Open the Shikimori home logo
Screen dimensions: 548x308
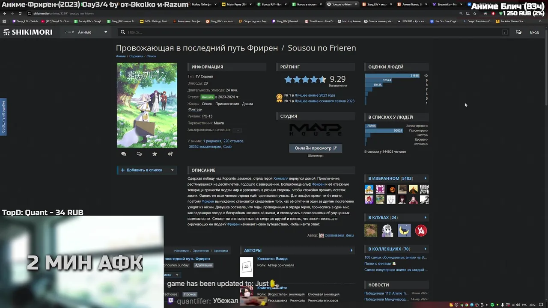pyautogui.click(x=28, y=32)
